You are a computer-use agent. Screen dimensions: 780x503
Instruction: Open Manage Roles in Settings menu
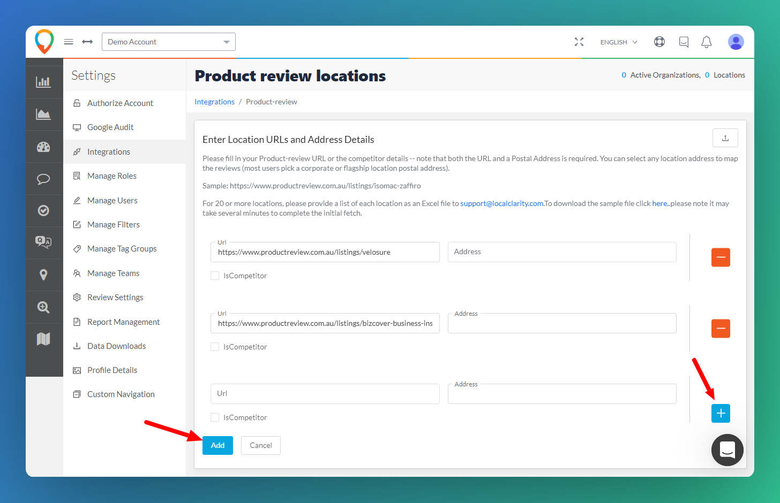(x=112, y=176)
